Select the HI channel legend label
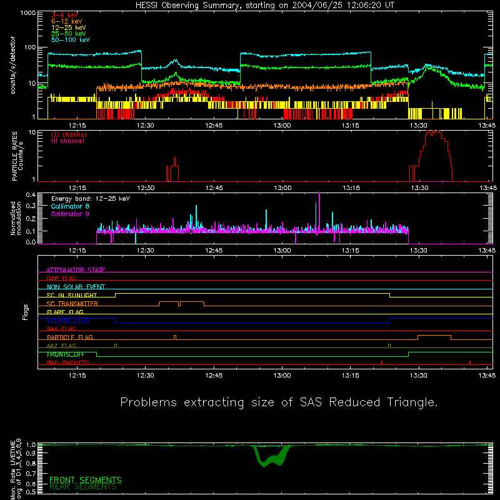This screenshot has width=500, height=500. pyautogui.click(x=67, y=141)
